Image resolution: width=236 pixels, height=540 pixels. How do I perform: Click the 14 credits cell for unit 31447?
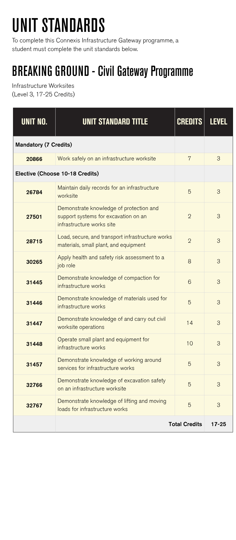pyautogui.click(x=190, y=323)
